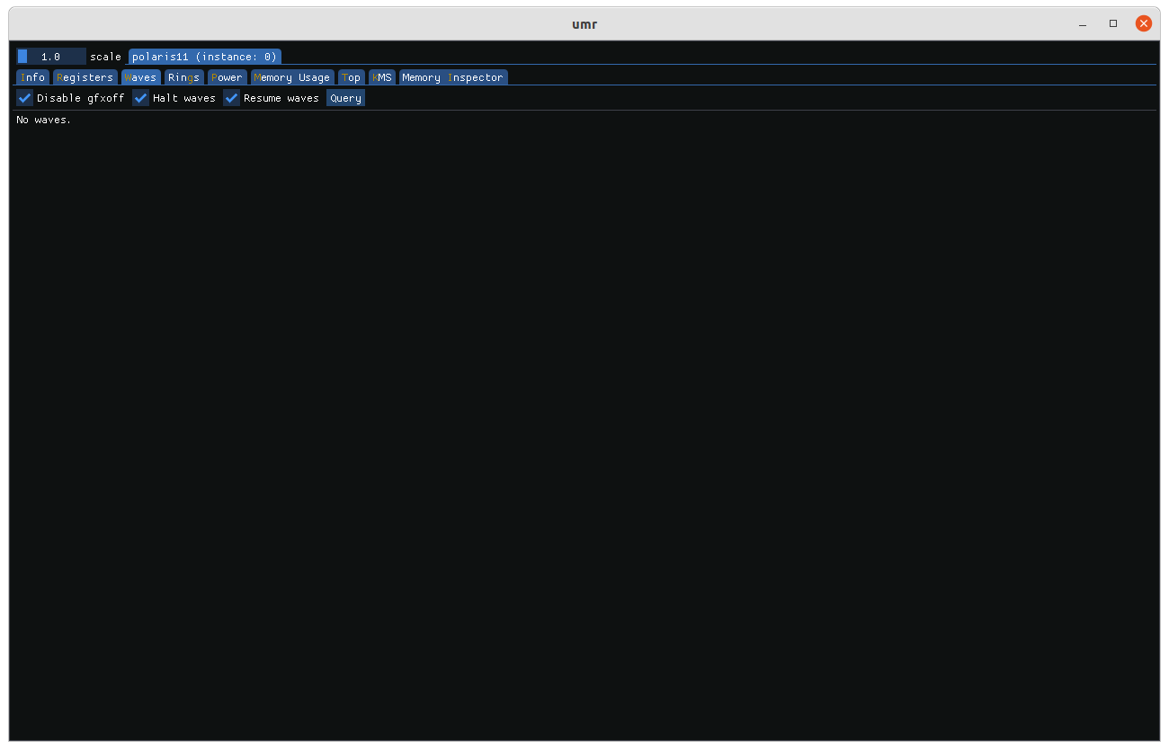
Task: Select the polaris11 (instance: 0) device tab
Action: pyautogui.click(x=205, y=57)
